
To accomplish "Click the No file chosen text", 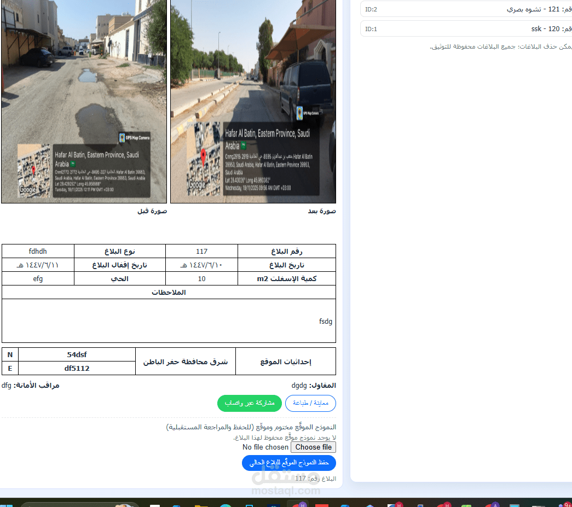I will click(x=265, y=447).
